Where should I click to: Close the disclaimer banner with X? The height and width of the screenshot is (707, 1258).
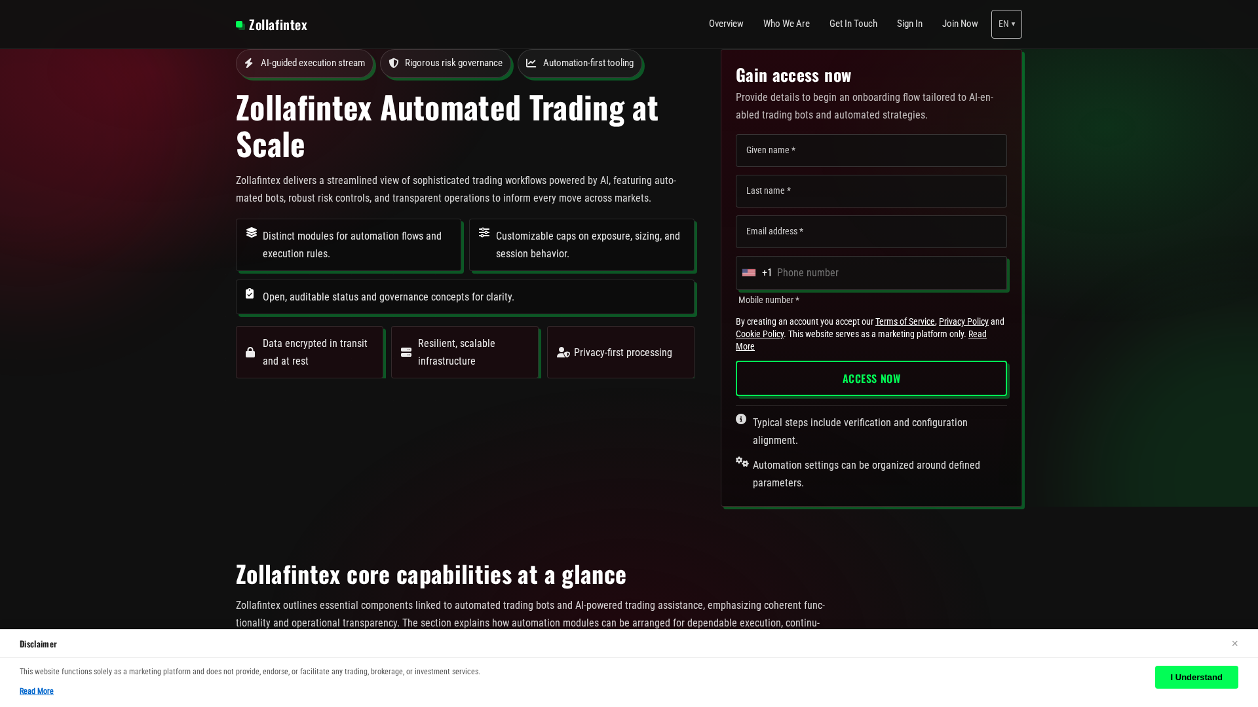pyautogui.click(x=1234, y=644)
